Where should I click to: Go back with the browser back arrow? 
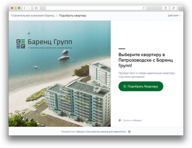(24, 8)
